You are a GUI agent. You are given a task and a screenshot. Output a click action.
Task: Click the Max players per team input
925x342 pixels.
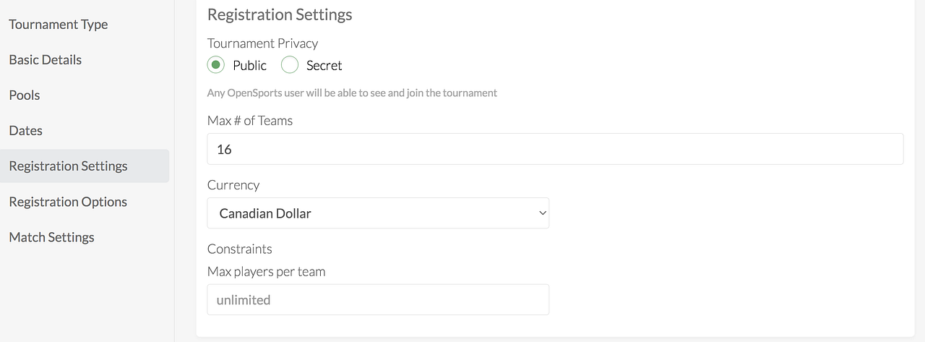click(377, 299)
